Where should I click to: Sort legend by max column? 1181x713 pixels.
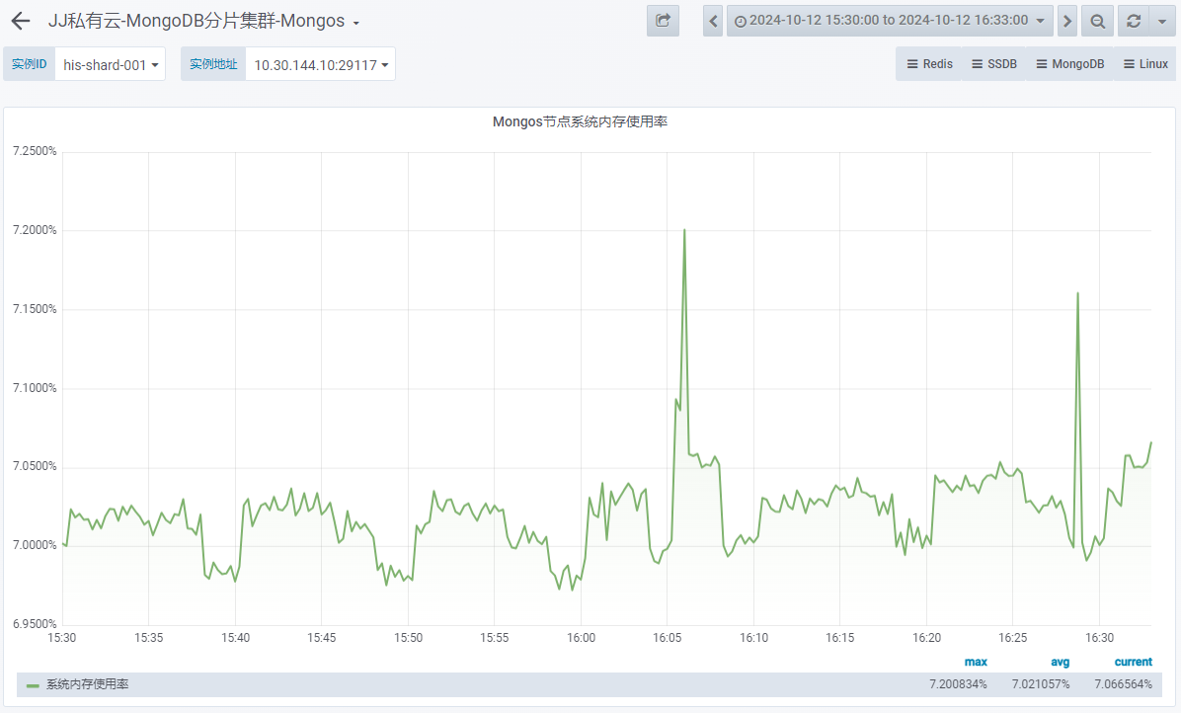(975, 662)
